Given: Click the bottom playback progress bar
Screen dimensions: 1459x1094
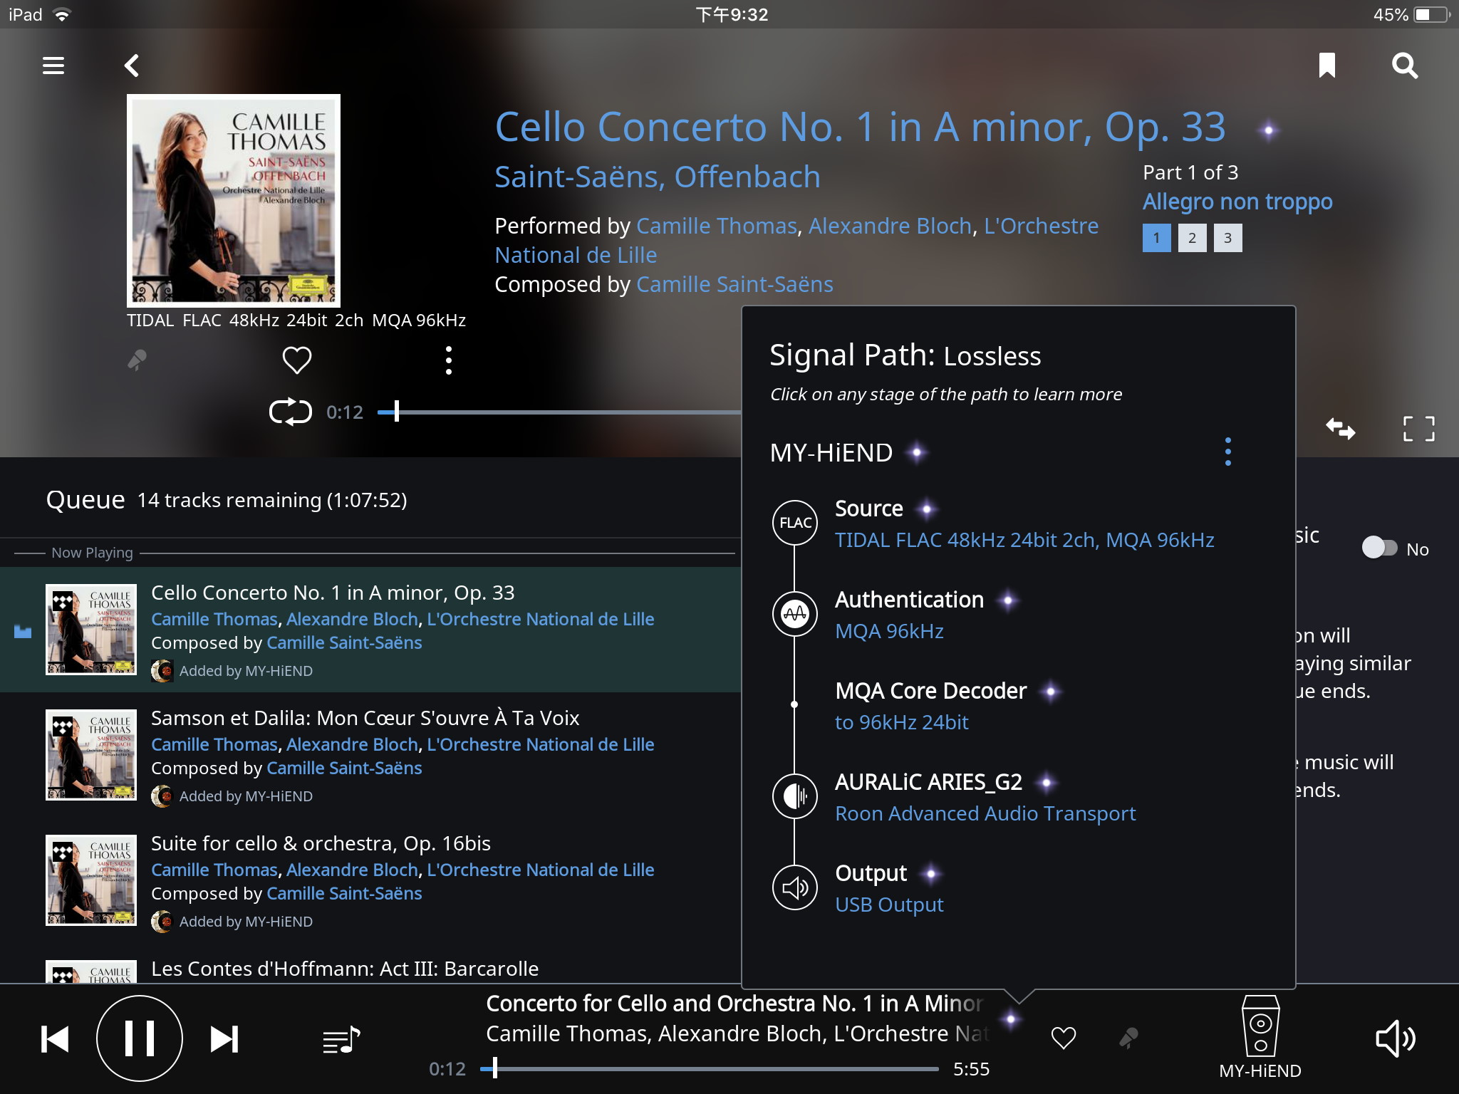Looking at the screenshot, I should click(710, 1068).
